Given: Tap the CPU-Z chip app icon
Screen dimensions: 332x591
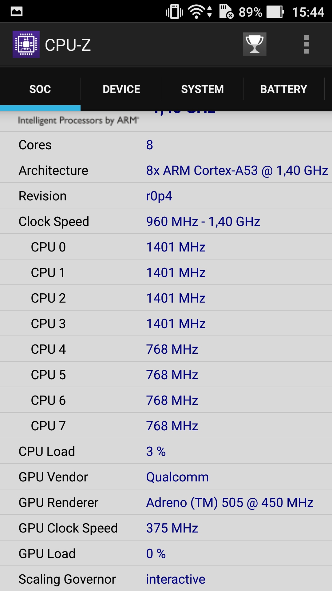Looking at the screenshot, I should [x=26, y=44].
